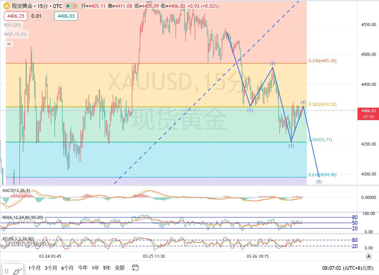
Task: Click the red current price tag 4406.03
Action: (x=368, y=114)
